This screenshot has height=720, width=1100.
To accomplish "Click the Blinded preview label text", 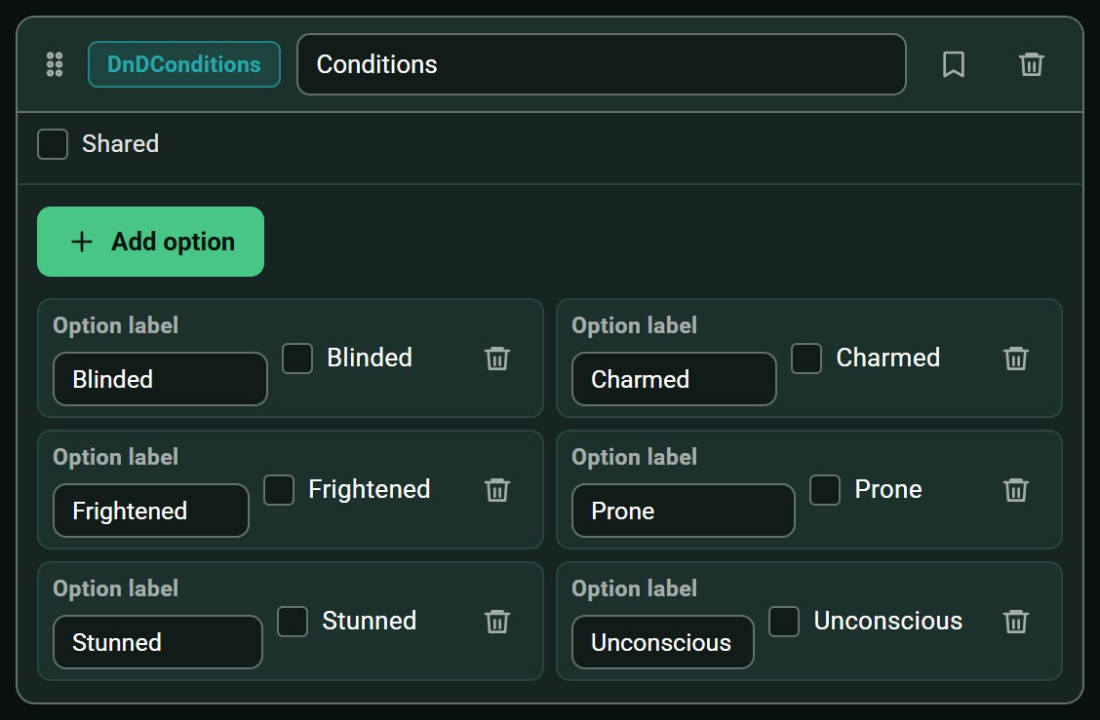I will point(370,358).
